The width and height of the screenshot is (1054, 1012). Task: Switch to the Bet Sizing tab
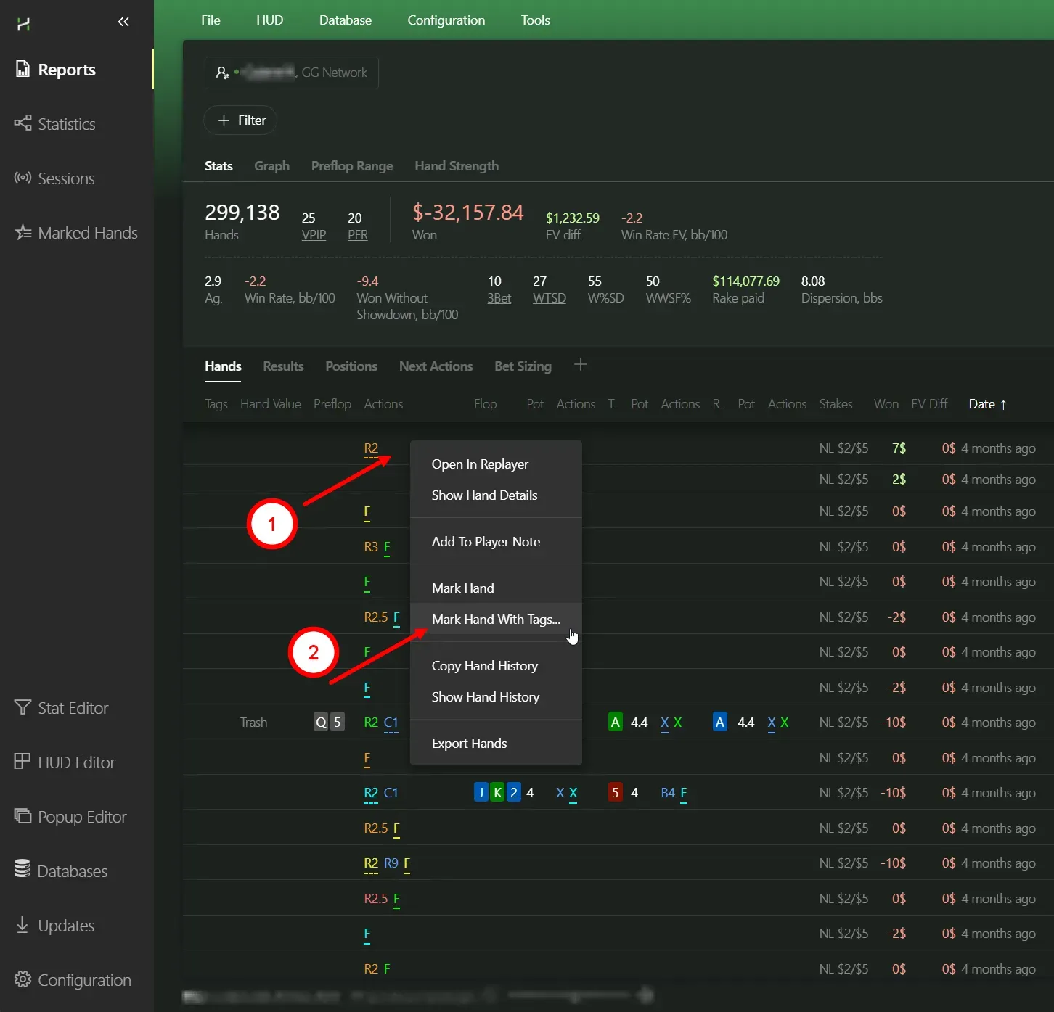click(x=523, y=366)
